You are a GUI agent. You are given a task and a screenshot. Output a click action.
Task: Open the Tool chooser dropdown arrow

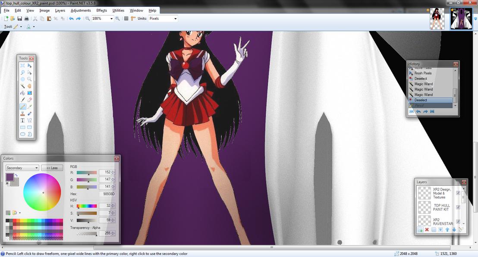point(21,27)
